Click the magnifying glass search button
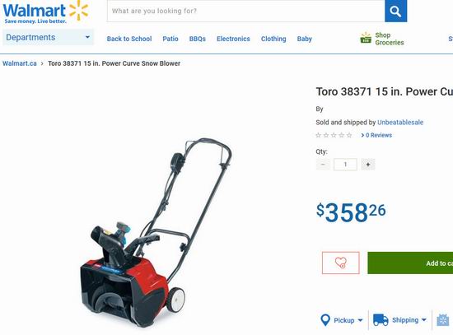 pos(396,11)
